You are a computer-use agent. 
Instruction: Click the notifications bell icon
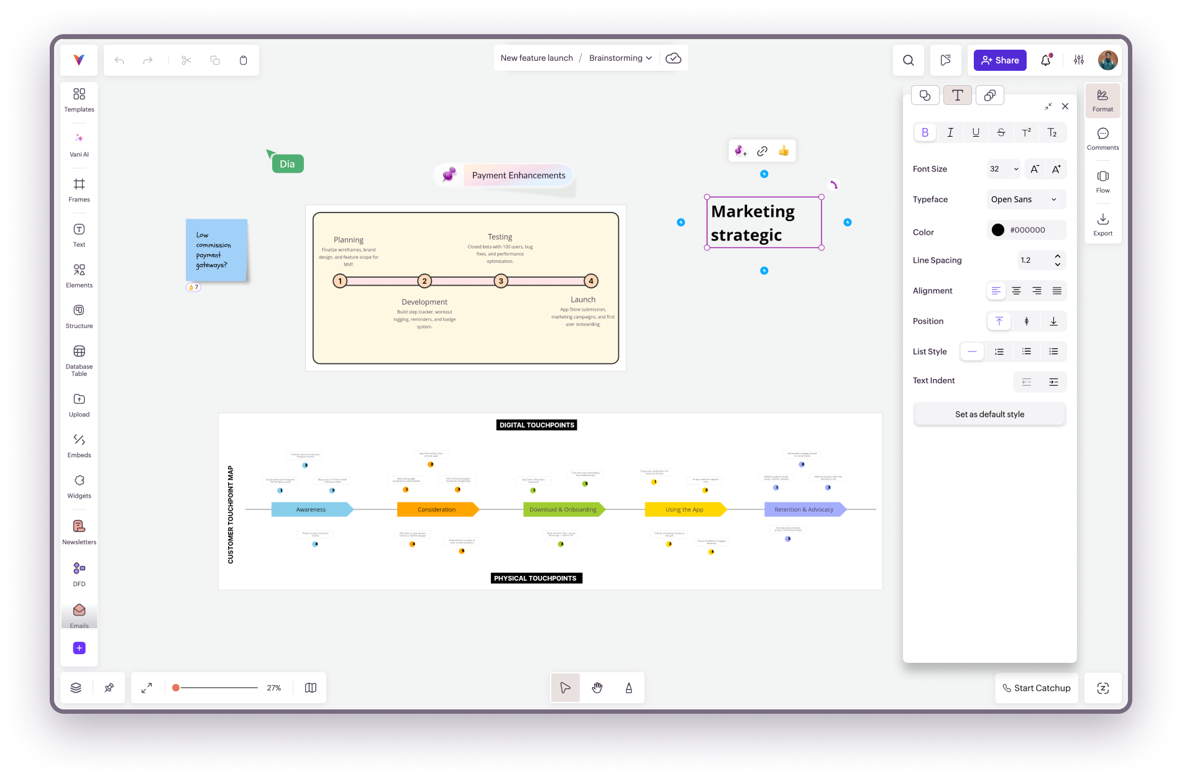(1046, 60)
